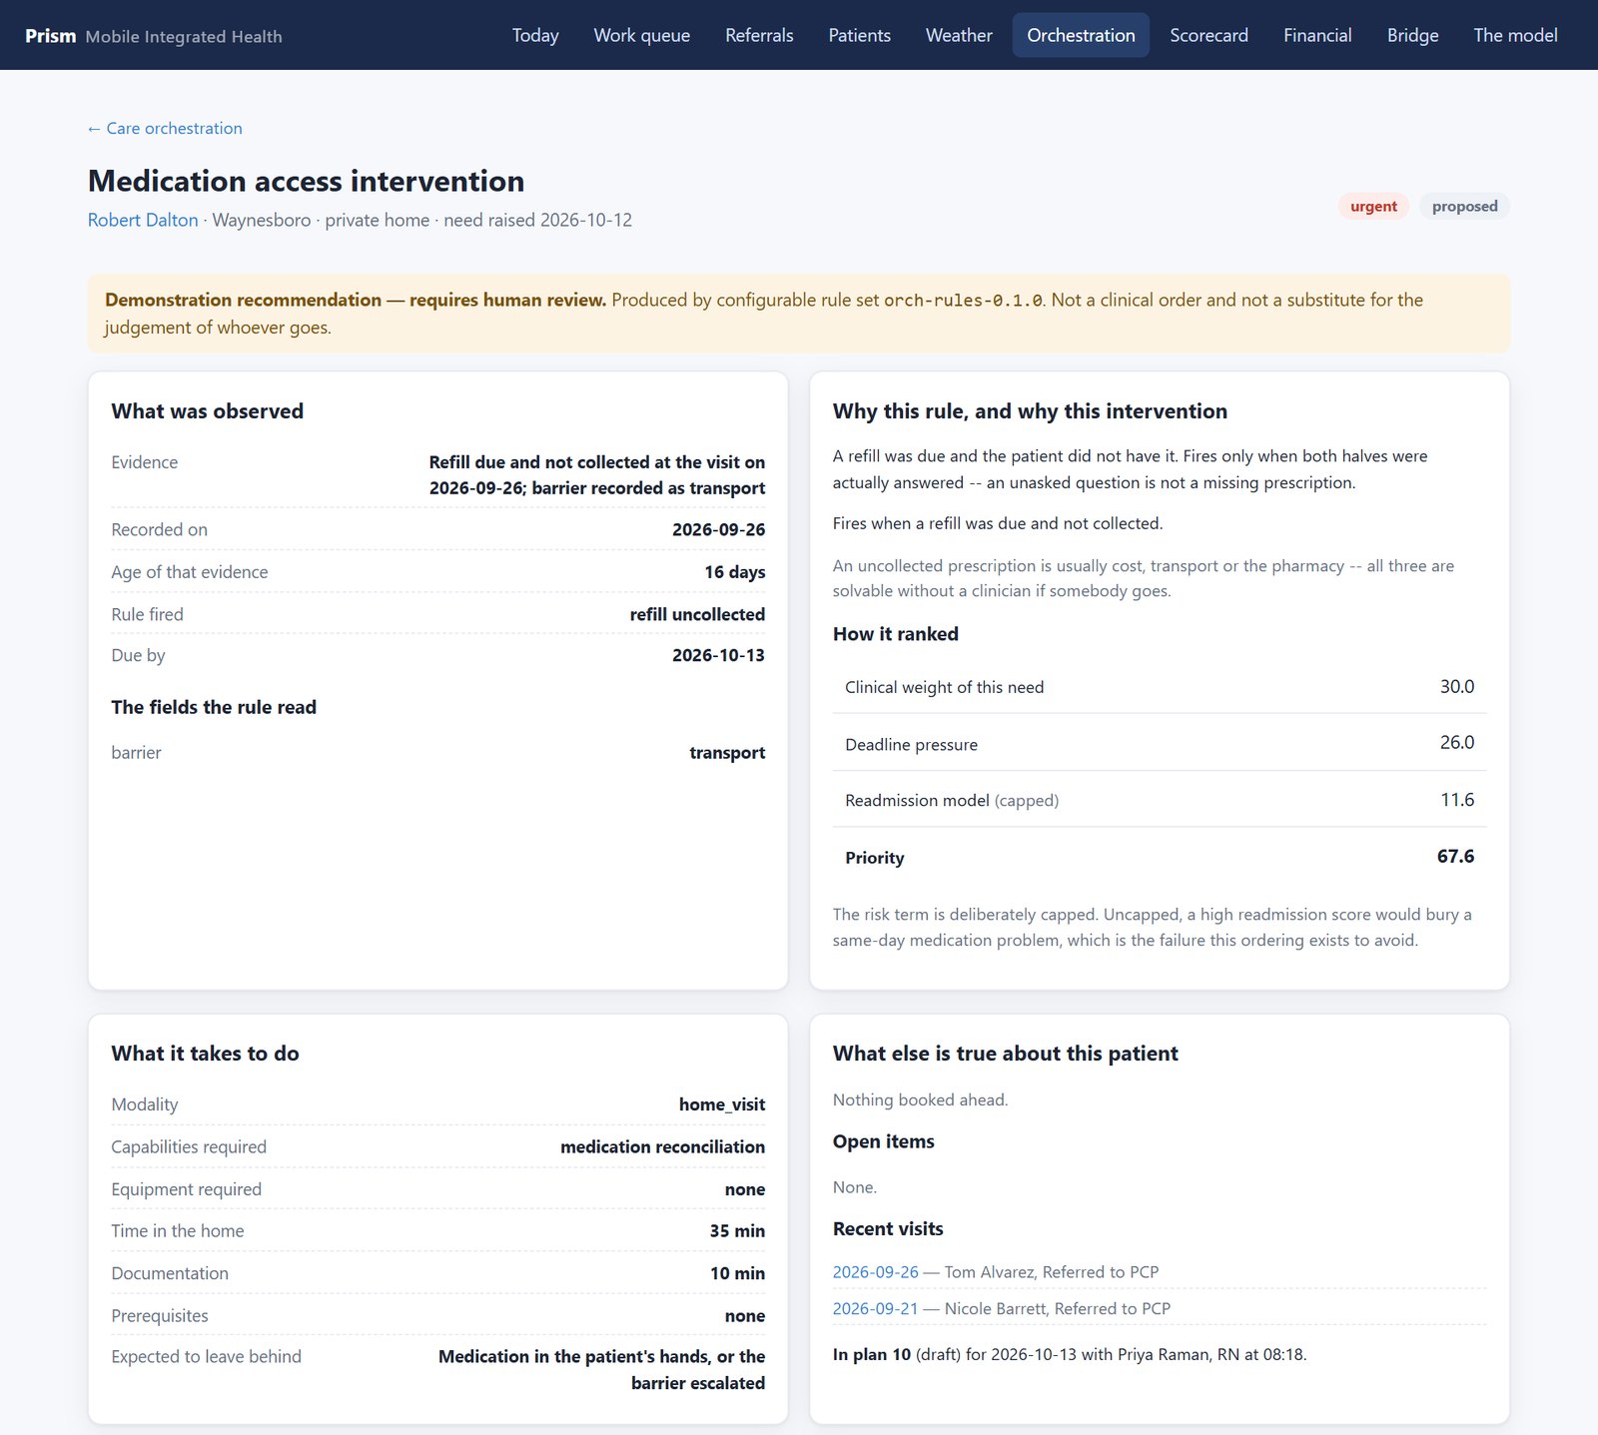
Task: Click the 'How it ranked' heading
Action: click(x=895, y=634)
